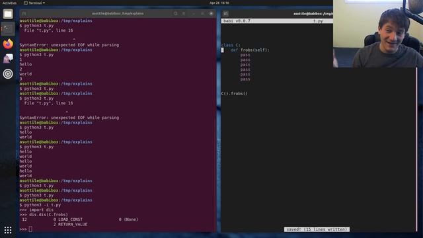Screen dimensions: 423x238
Task: Launch Firefox from the dock
Action: tap(8, 44)
